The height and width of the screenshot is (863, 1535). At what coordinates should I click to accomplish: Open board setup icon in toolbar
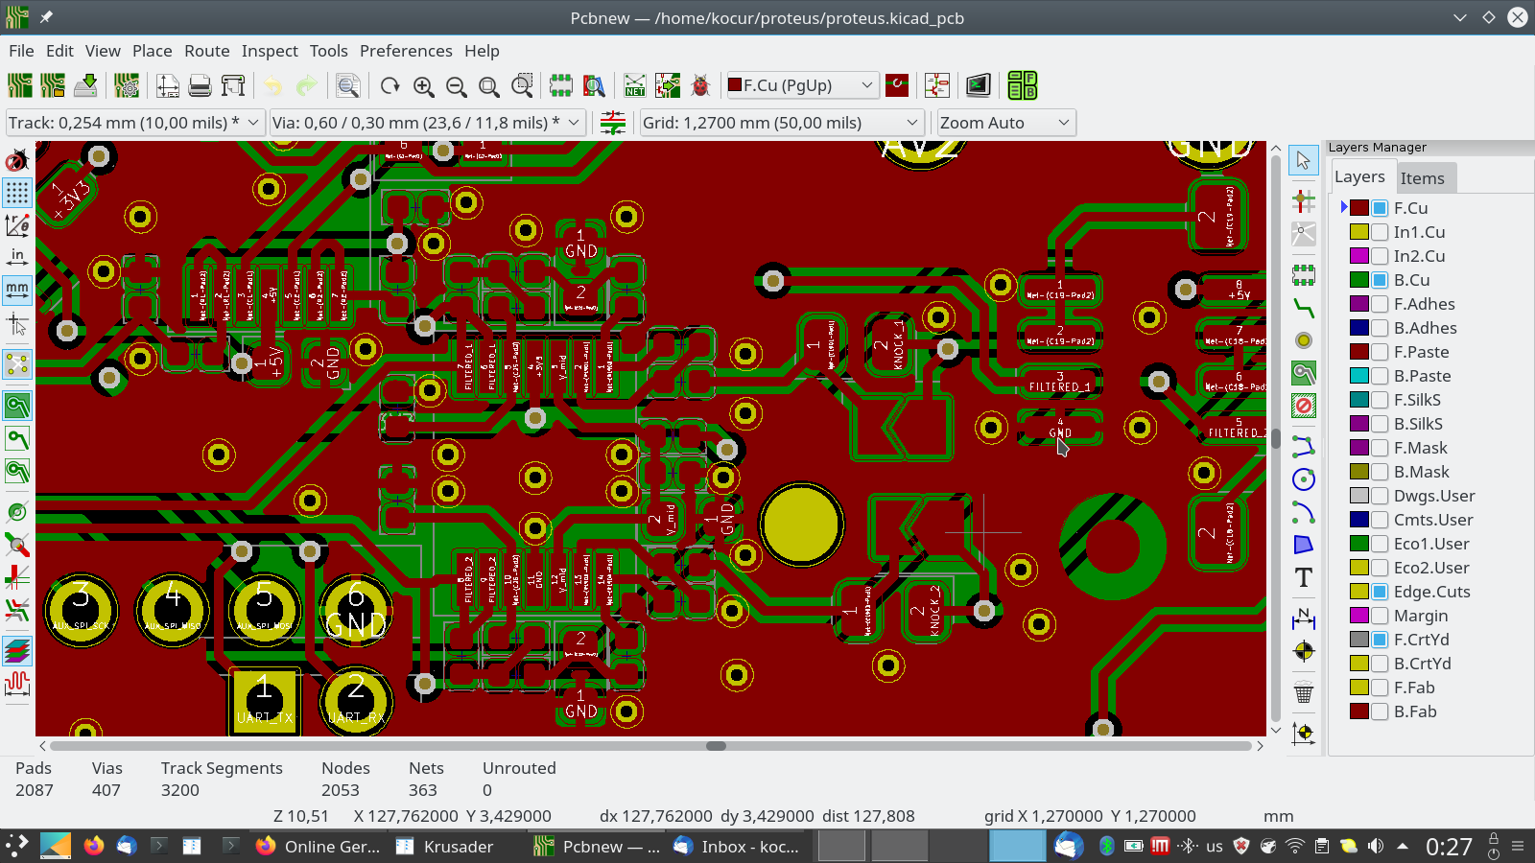127,85
